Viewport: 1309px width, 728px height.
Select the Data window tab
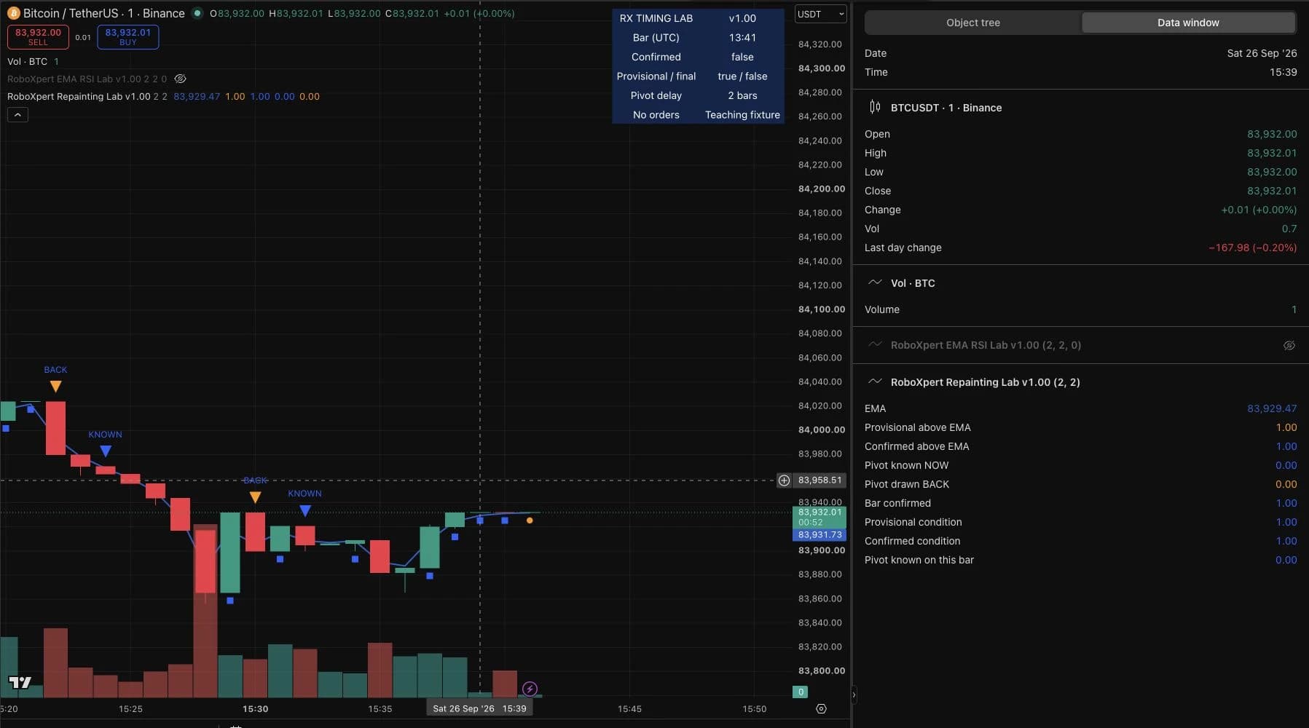click(x=1188, y=23)
